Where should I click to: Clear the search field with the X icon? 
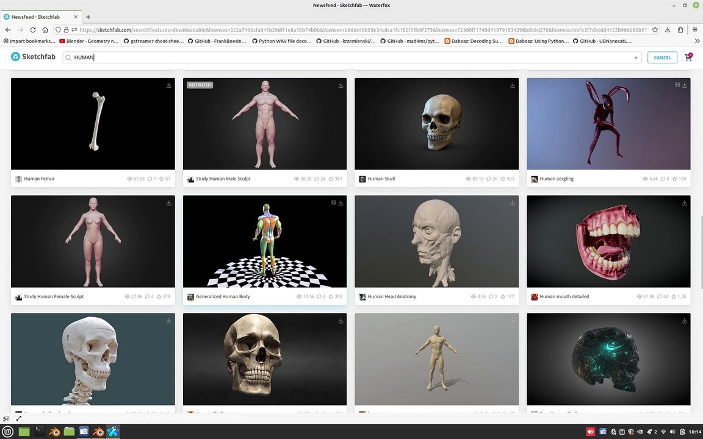(636, 58)
